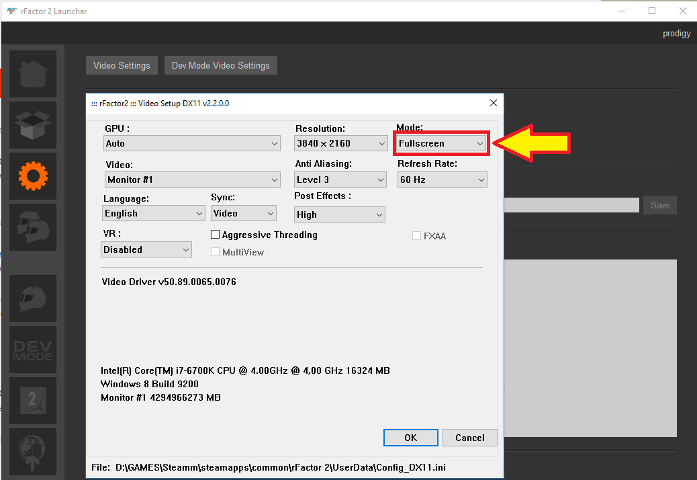Screen dimensions: 697x480
Task: Maximize the rFactor 2 Launcher window
Action: [652, 11]
